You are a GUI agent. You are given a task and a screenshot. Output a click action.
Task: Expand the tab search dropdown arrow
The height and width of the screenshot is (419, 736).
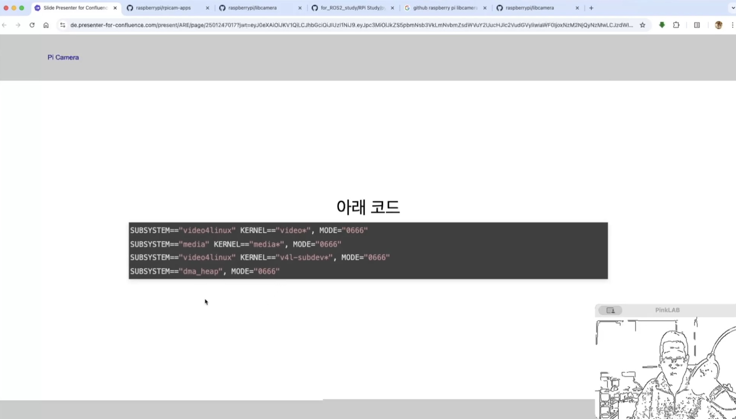pyautogui.click(x=733, y=8)
